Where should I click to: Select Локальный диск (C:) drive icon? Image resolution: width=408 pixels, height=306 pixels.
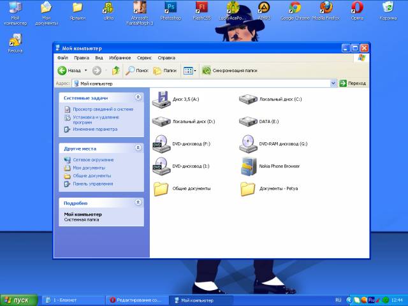(x=247, y=99)
